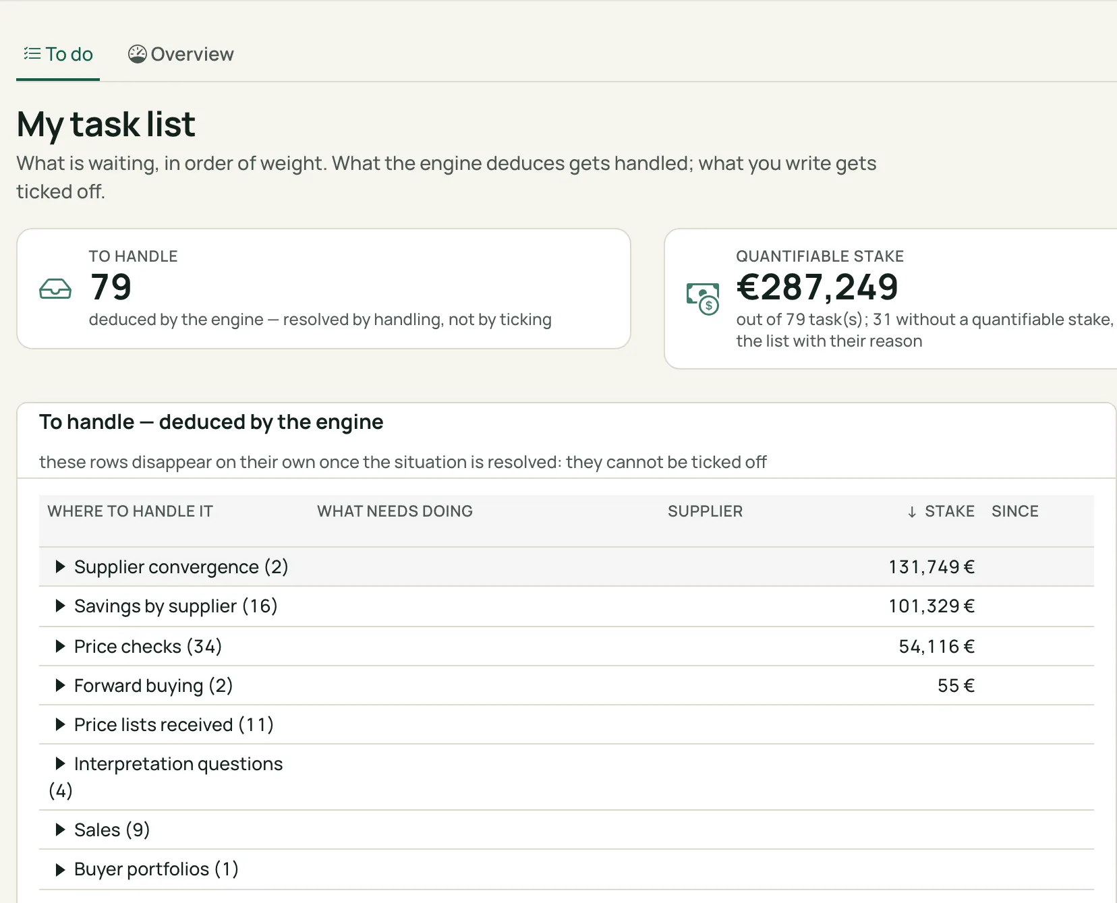Screen dimensions: 1117x903
Task: Click the €287,249 quantifiable stake amount
Action: click(817, 287)
